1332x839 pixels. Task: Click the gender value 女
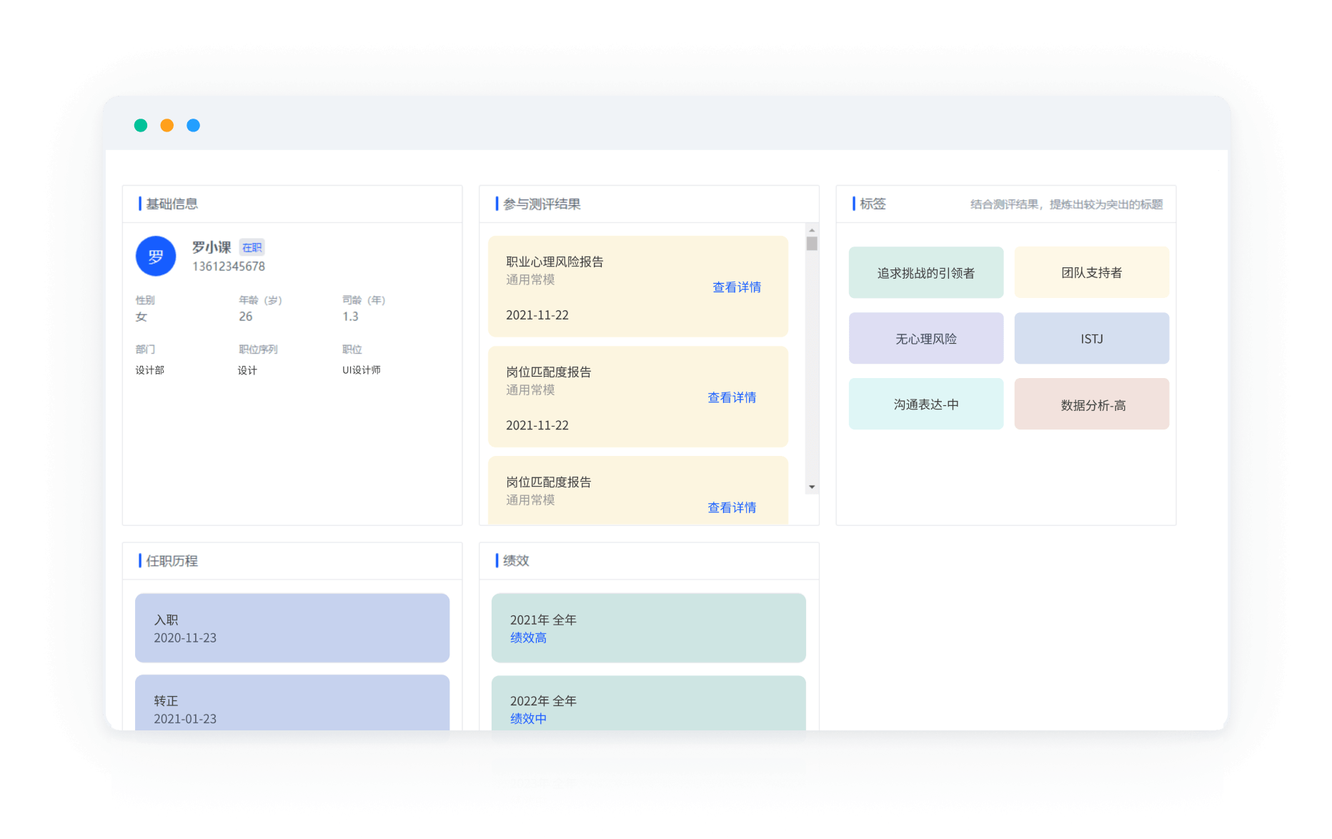(x=141, y=317)
